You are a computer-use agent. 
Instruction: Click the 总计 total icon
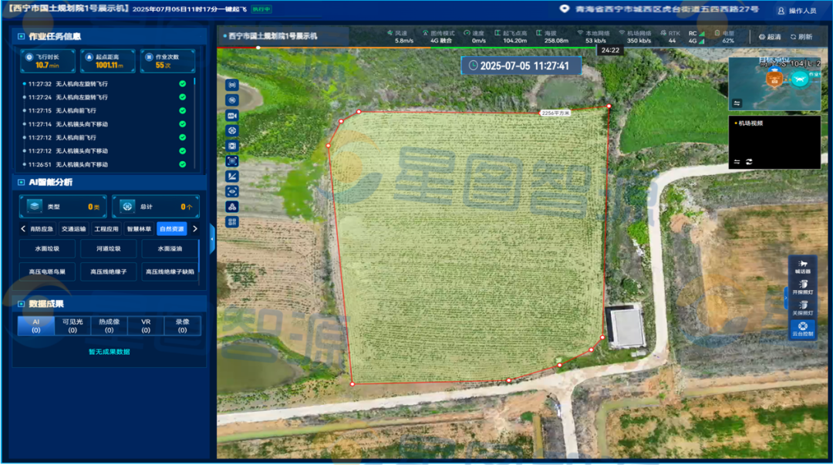pyautogui.click(x=127, y=206)
